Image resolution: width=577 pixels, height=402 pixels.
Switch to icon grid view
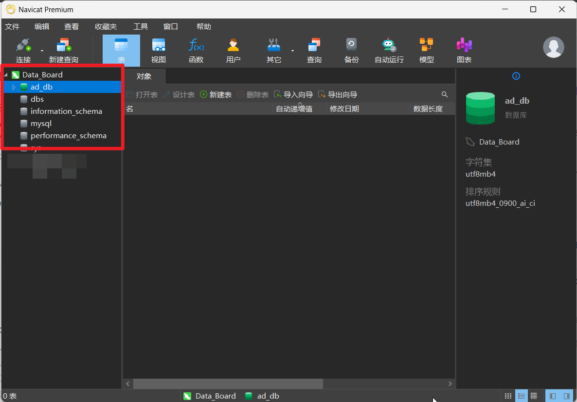508,396
